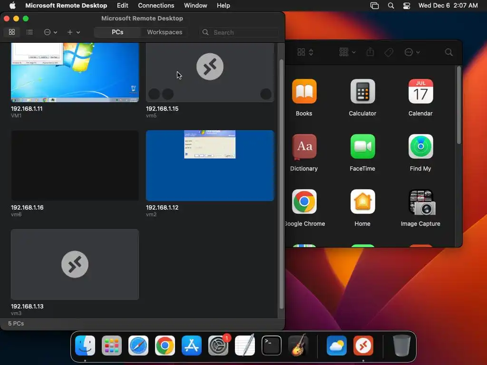Open Launchpad from the Dock
Viewport: 487px width, 365px height.
tap(112, 346)
